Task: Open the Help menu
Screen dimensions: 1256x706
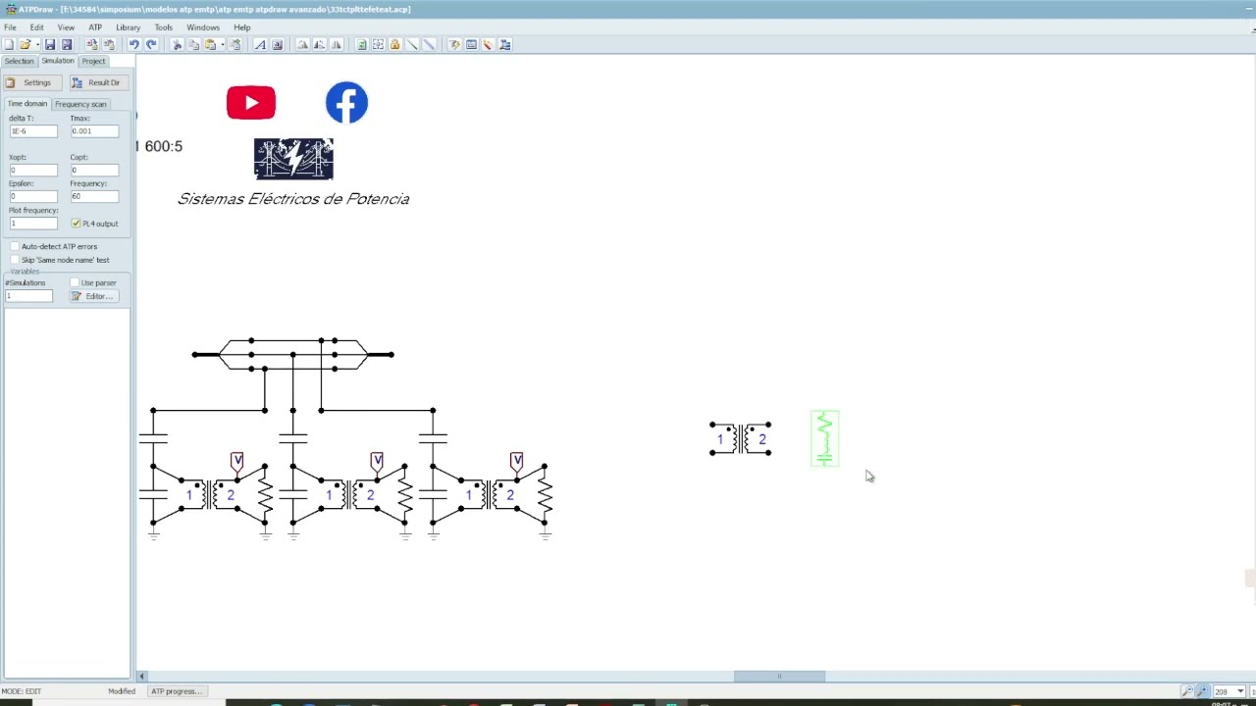Action: pyautogui.click(x=241, y=27)
